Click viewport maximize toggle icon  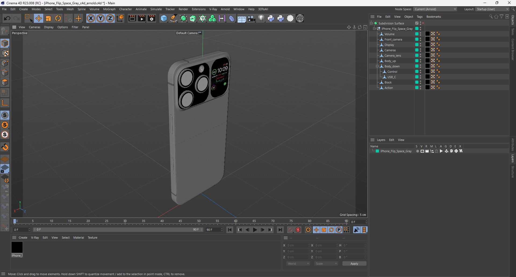(x=365, y=27)
